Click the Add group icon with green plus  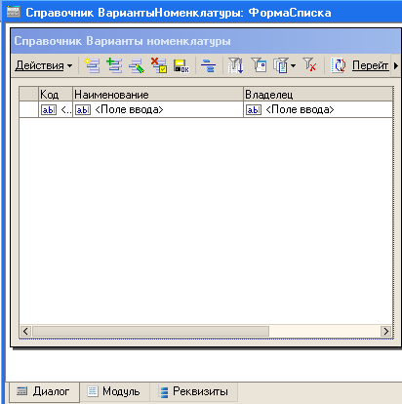(x=114, y=65)
